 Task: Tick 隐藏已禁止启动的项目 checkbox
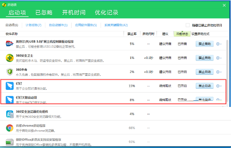point(188,25)
